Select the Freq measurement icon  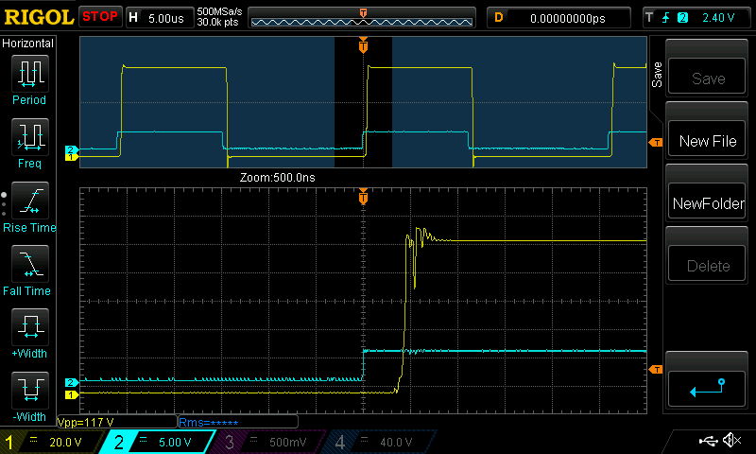[29, 137]
